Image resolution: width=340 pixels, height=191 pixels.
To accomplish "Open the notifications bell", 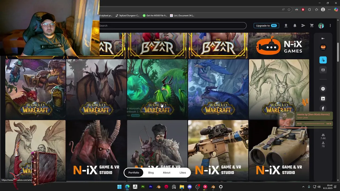I will (x=295, y=25).
